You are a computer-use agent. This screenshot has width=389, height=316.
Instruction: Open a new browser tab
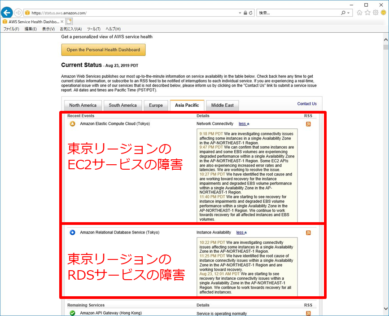point(69,22)
